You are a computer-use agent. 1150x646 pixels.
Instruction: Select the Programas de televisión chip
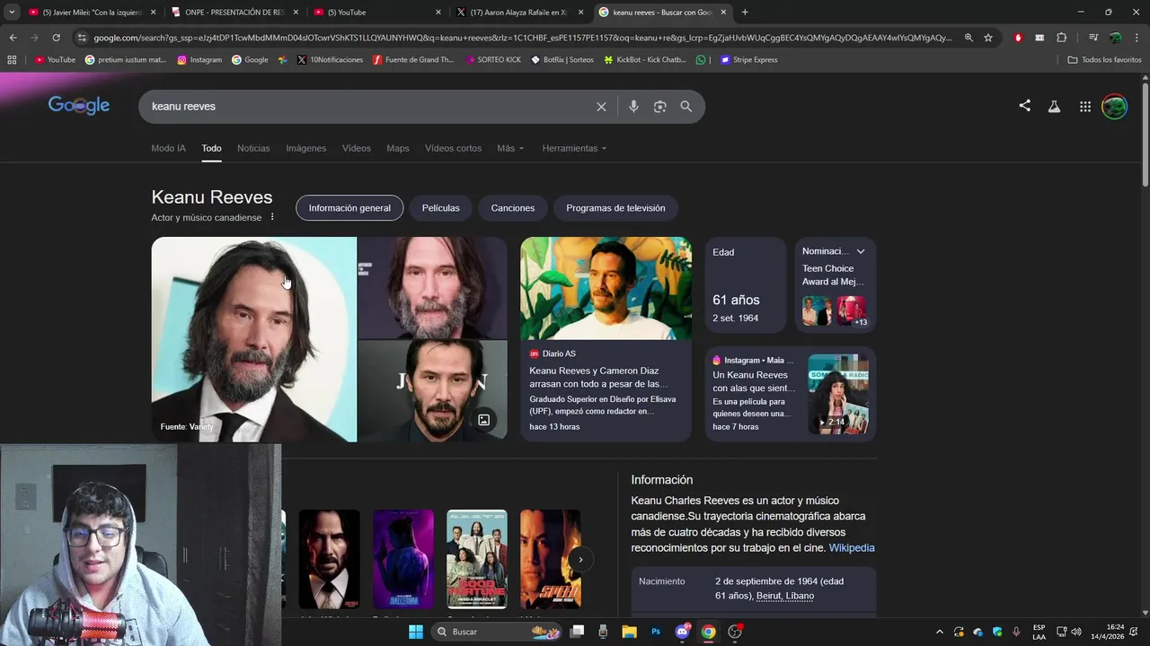coord(615,208)
